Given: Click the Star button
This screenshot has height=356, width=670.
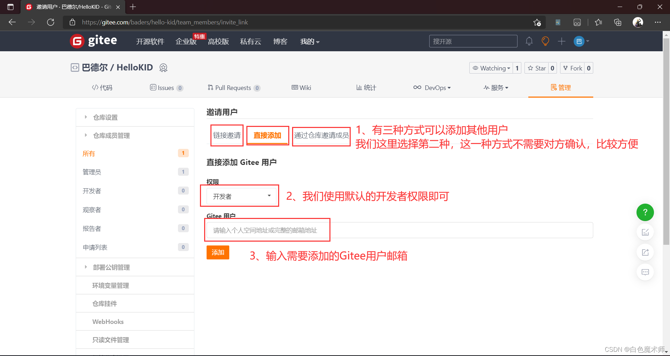Looking at the screenshot, I should (x=536, y=68).
